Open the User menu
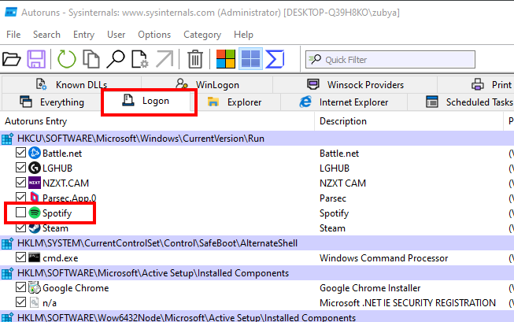The height and width of the screenshot is (322, 514). click(116, 35)
